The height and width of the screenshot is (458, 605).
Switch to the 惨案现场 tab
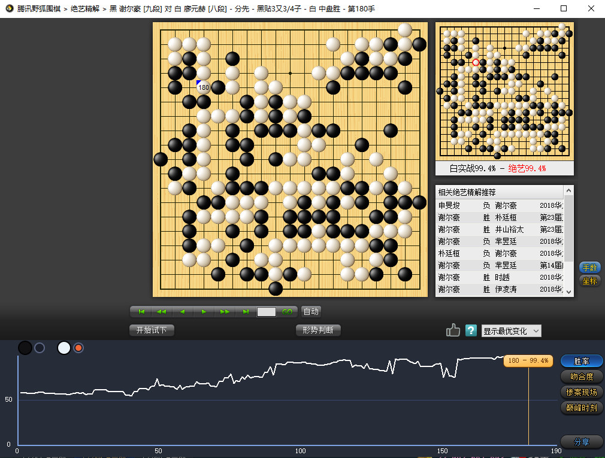click(581, 392)
